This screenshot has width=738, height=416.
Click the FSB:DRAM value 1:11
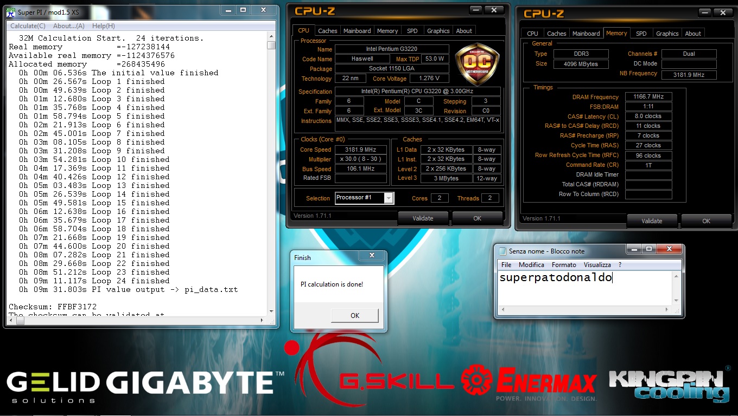pos(648,107)
